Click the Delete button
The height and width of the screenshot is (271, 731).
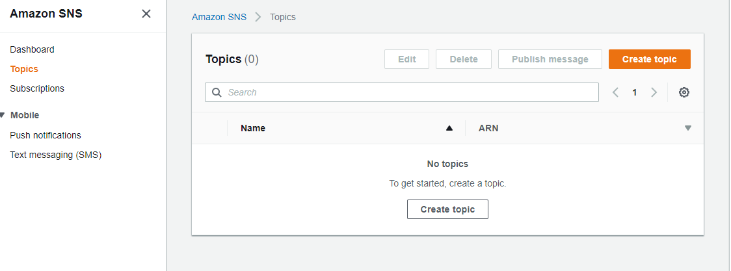coord(464,59)
